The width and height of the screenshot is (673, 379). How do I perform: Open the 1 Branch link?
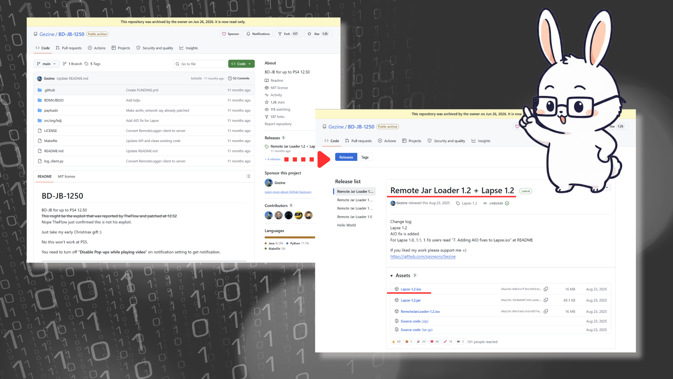pyautogui.click(x=72, y=64)
